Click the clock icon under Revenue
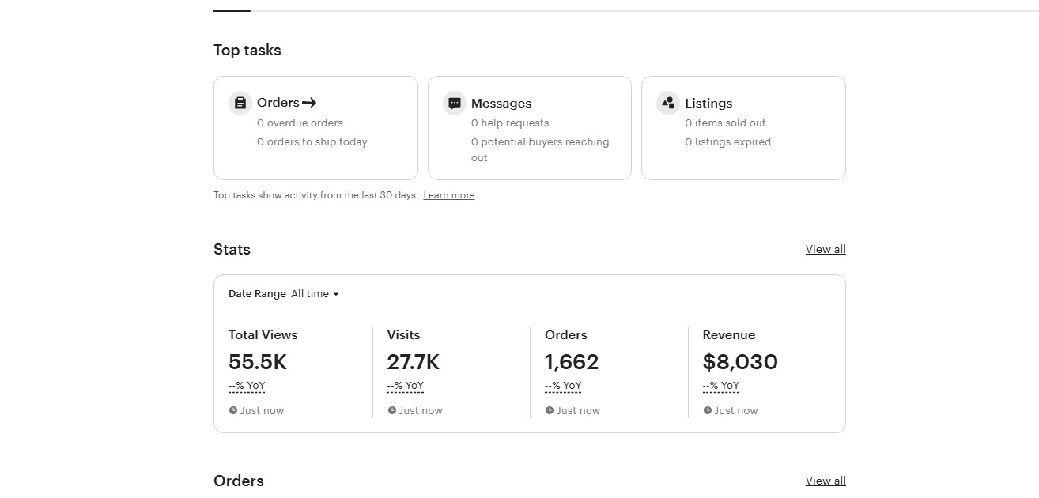Viewport: 1039px width, 498px height. 707,410
